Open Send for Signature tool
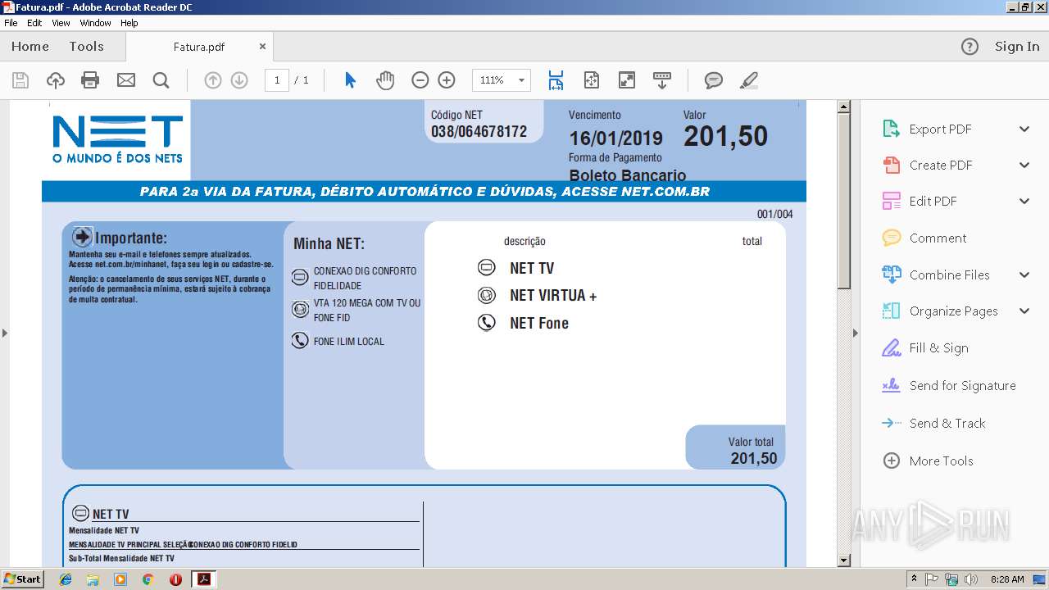The height and width of the screenshot is (590, 1049). pyautogui.click(x=962, y=386)
